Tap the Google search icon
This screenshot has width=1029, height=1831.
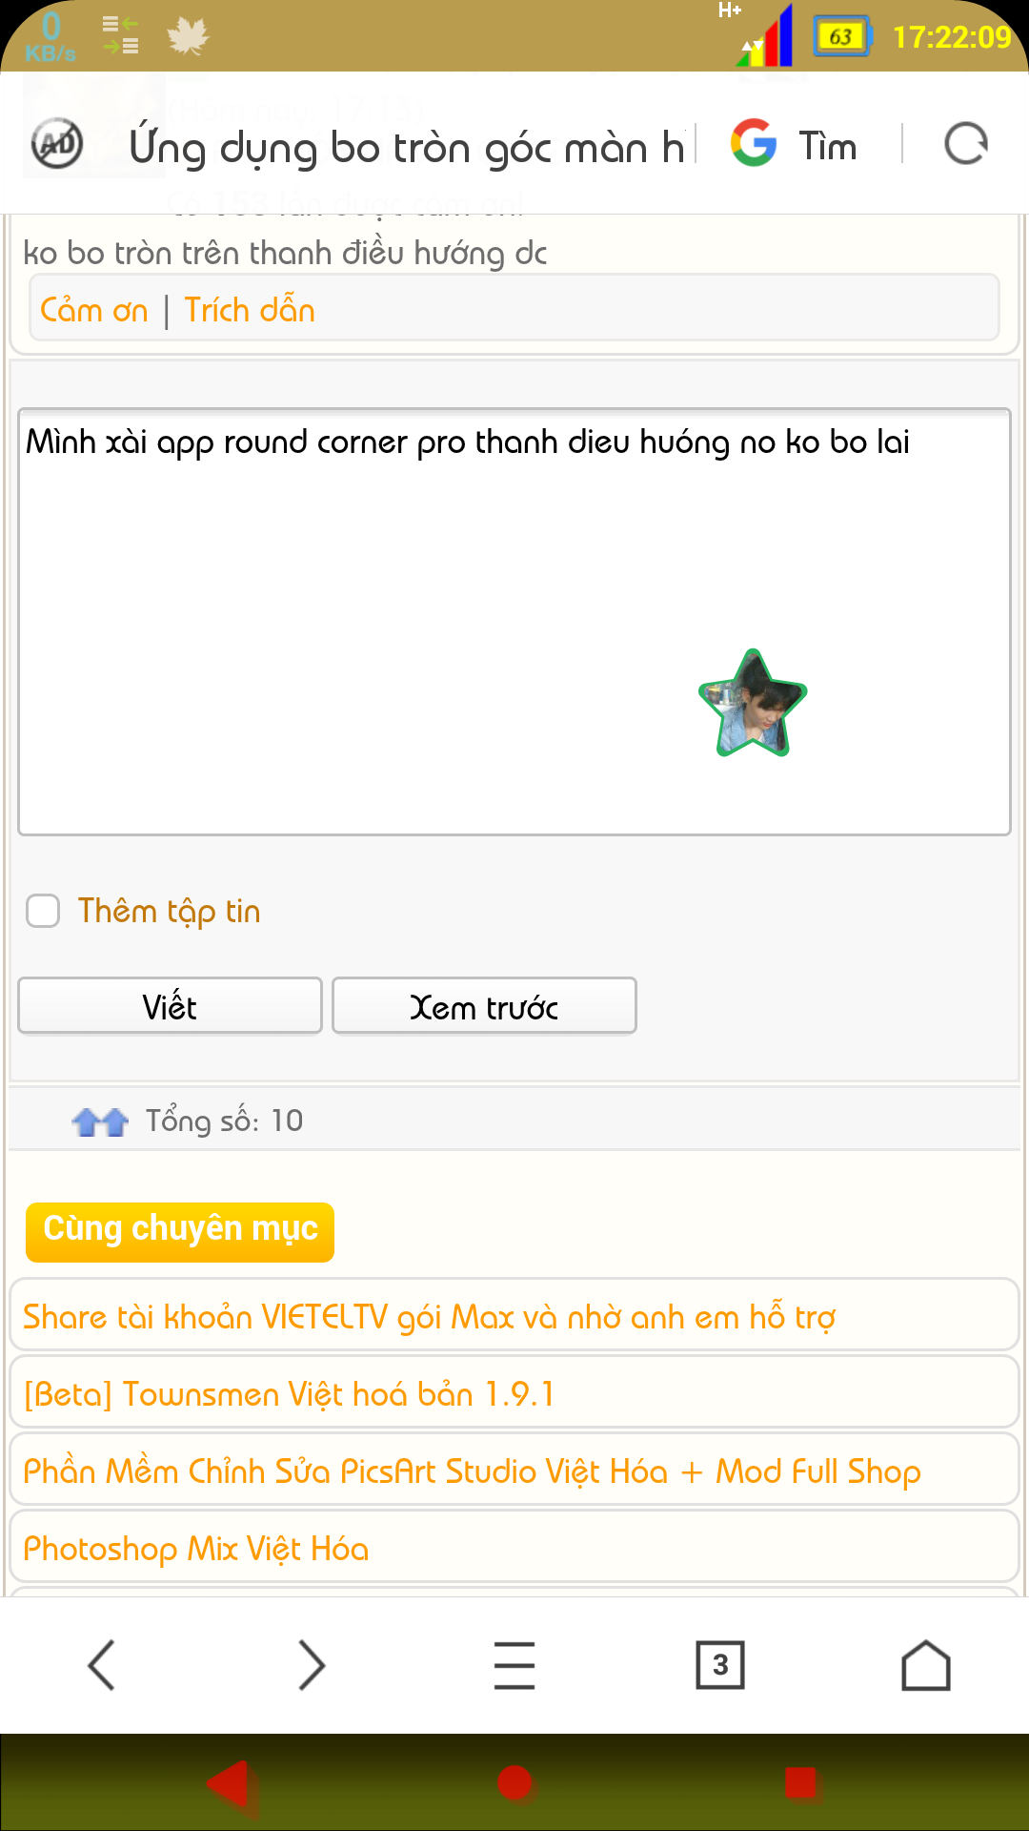point(754,144)
